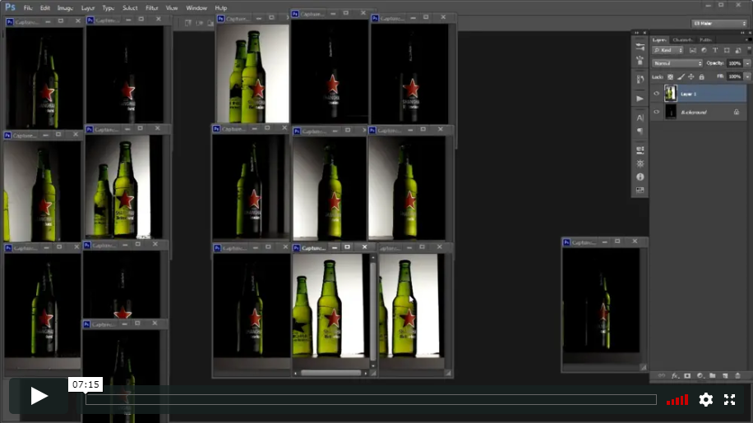Screen dimensions: 753x423
Task: Open video settings gear icon
Action: pyautogui.click(x=705, y=399)
